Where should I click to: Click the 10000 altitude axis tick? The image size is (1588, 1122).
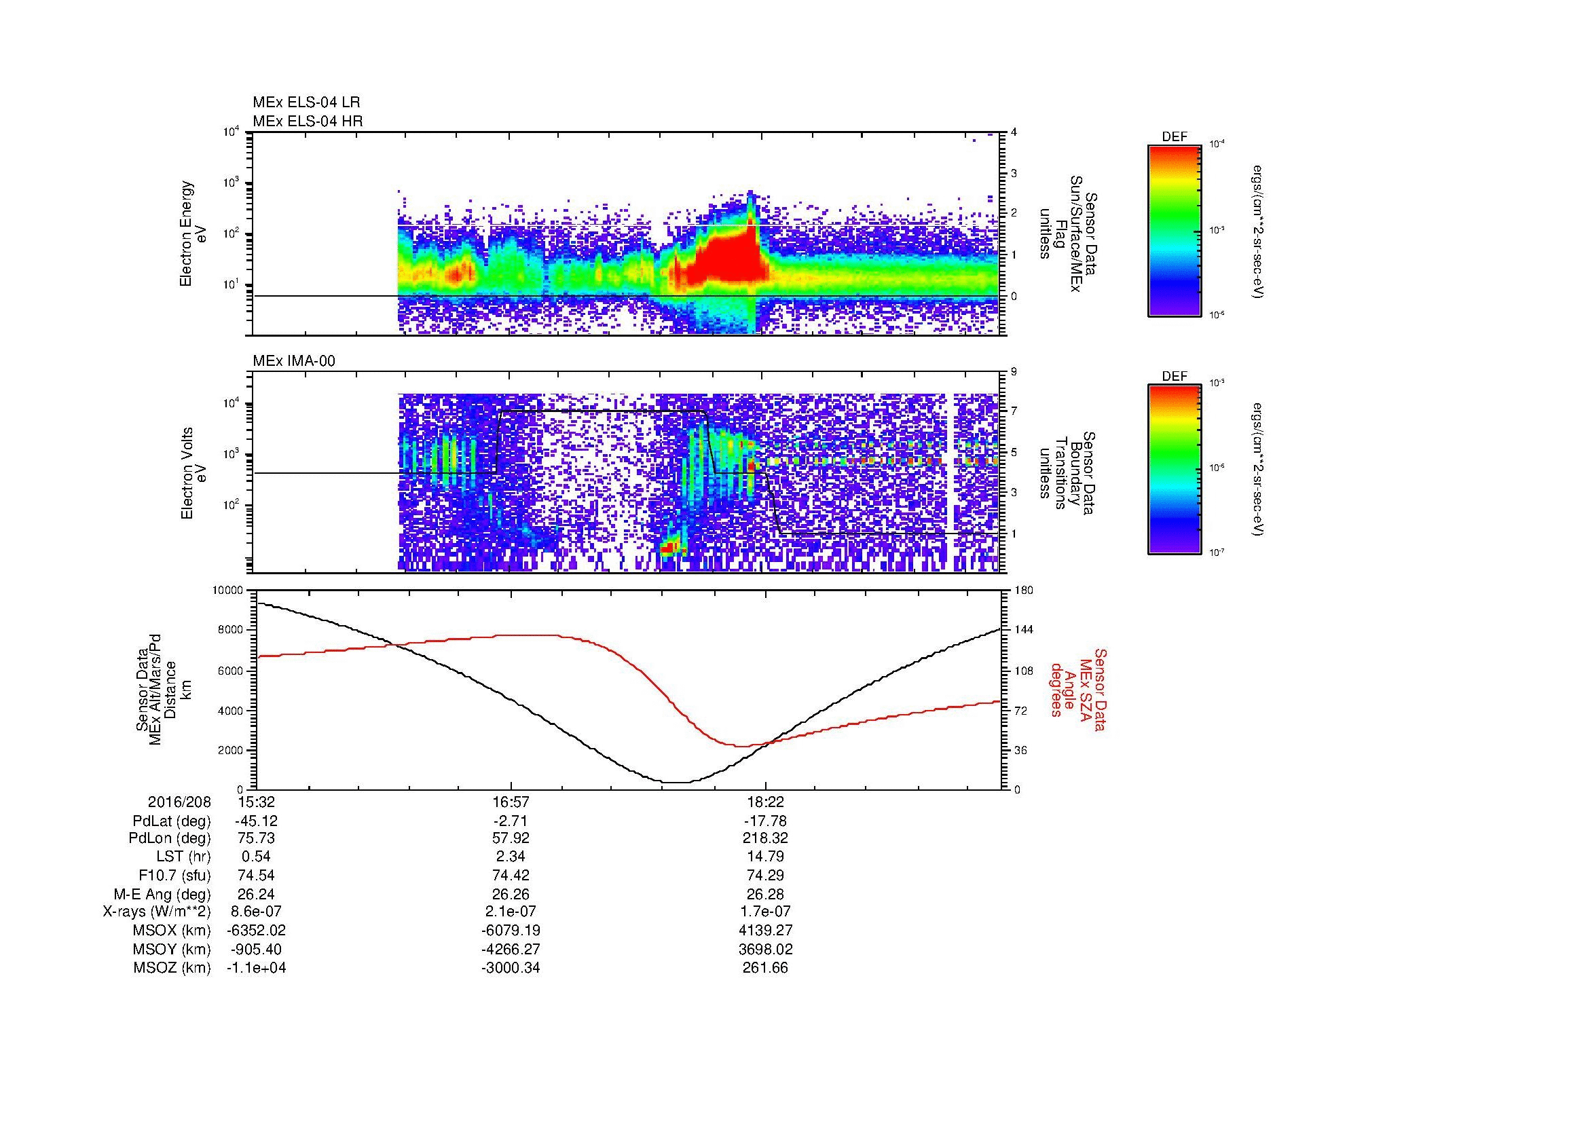[229, 591]
